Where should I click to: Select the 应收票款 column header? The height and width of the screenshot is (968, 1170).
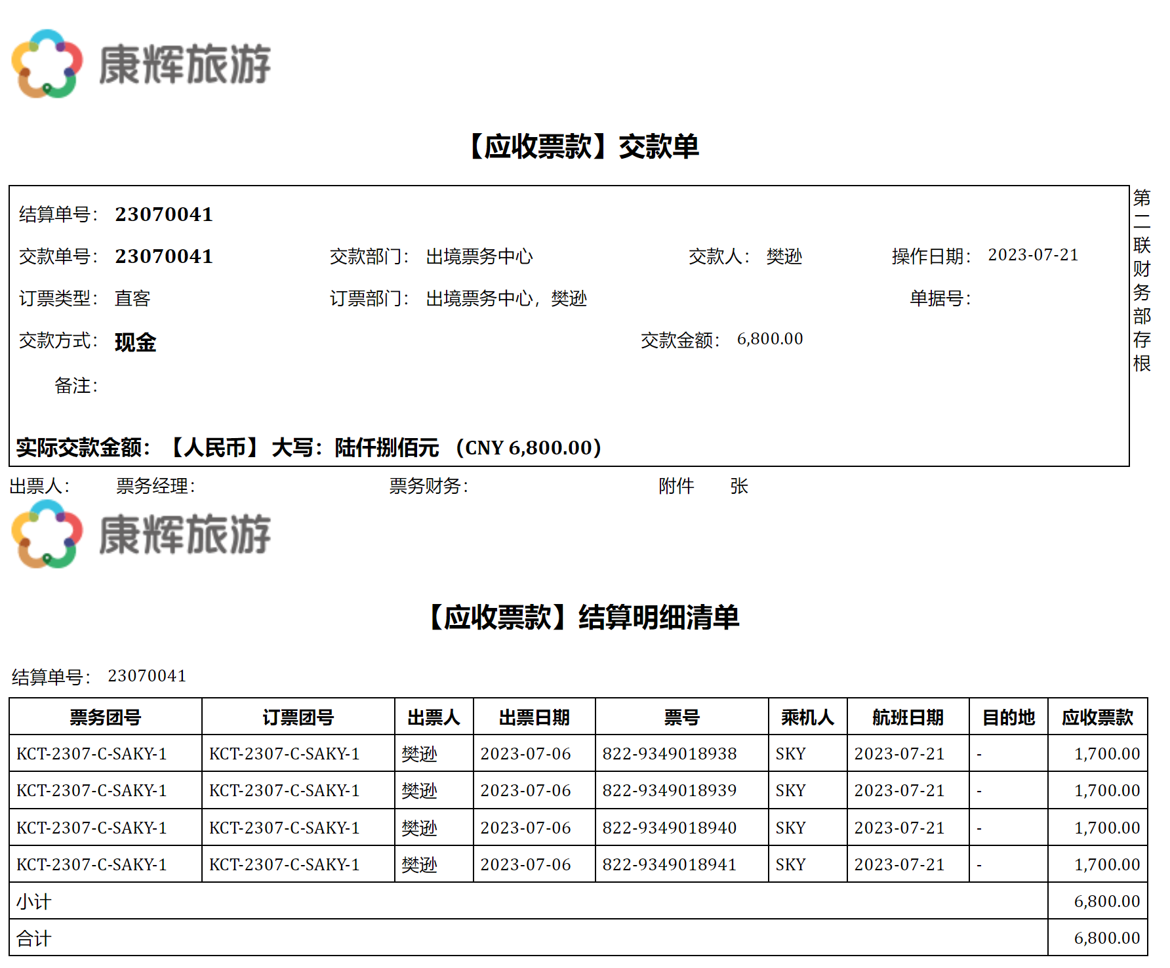click(1097, 717)
